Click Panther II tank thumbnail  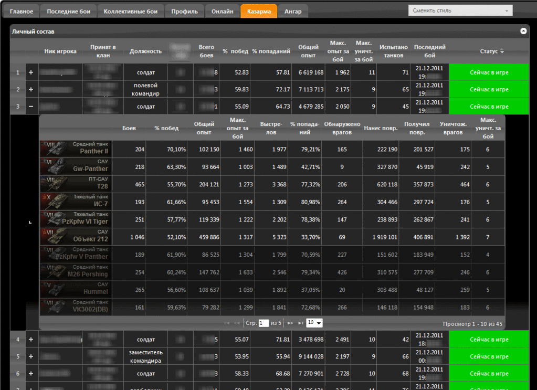(x=76, y=149)
